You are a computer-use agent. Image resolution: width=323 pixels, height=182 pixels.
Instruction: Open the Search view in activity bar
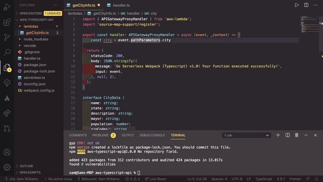click(7, 52)
